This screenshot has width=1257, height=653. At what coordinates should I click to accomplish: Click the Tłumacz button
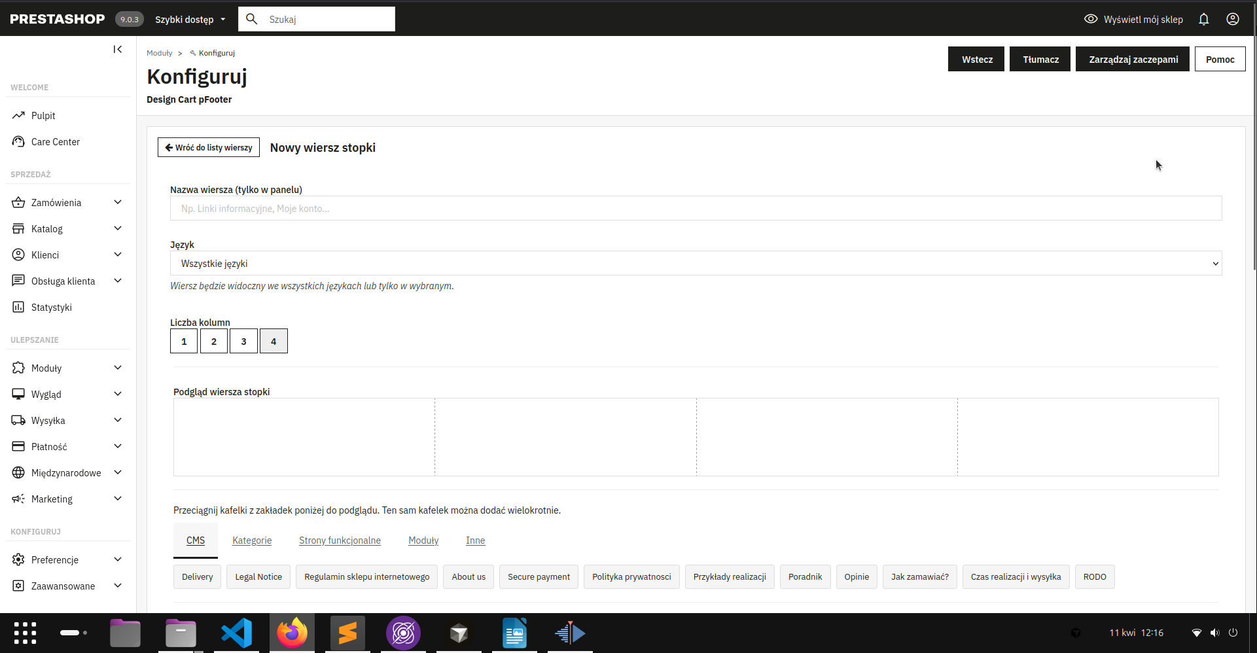(1040, 59)
